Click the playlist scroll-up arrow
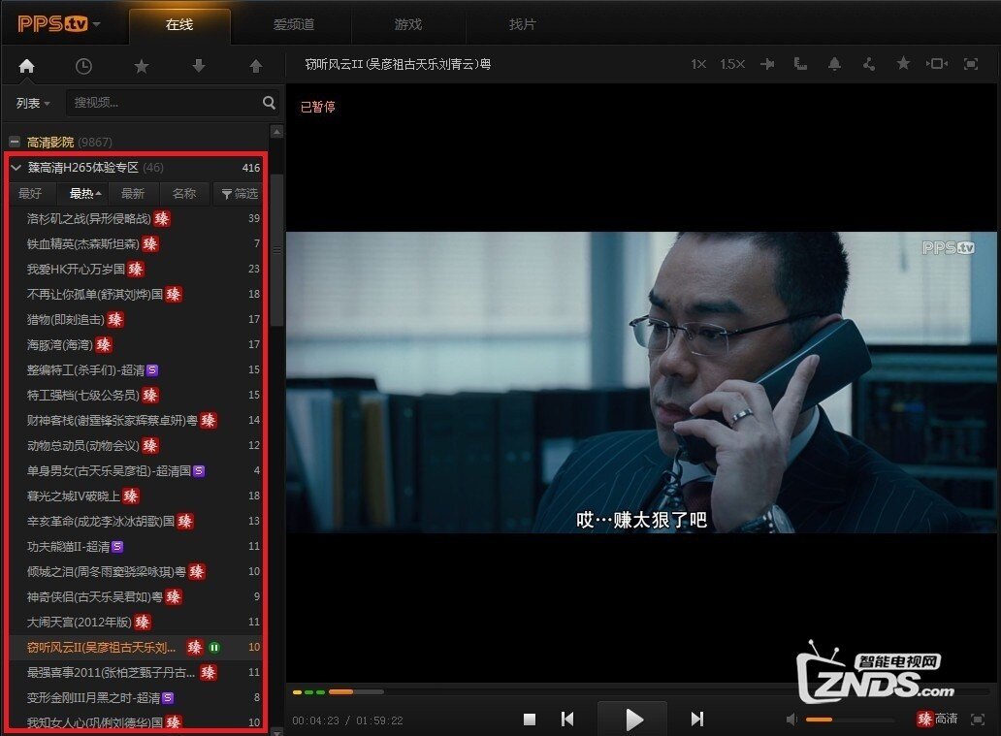 click(x=276, y=132)
